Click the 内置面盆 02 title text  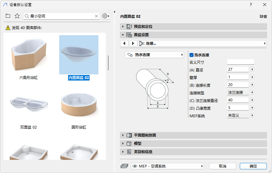point(130,17)
